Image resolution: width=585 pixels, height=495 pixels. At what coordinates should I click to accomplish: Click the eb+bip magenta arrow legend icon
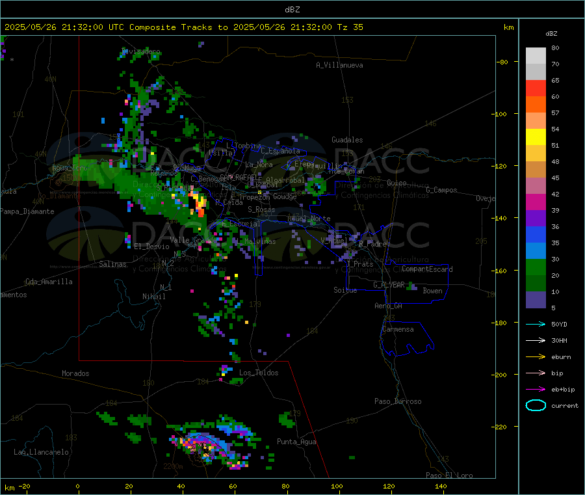536,390
